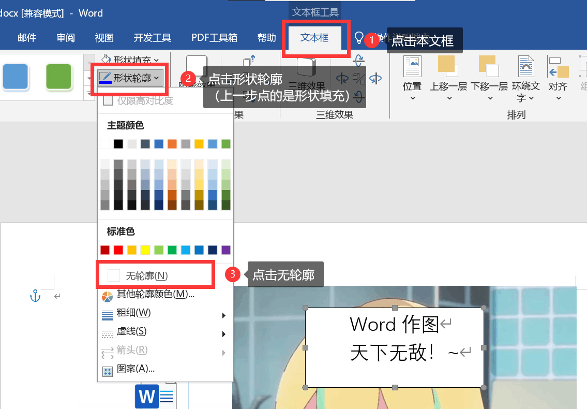Click the object anchor icon near the margin
Screen dimensions: 587x409
click(x=35, y=296)
